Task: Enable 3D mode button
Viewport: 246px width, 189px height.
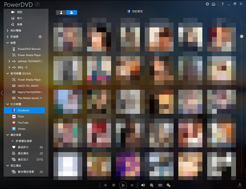Action: (x=160, y=185)
